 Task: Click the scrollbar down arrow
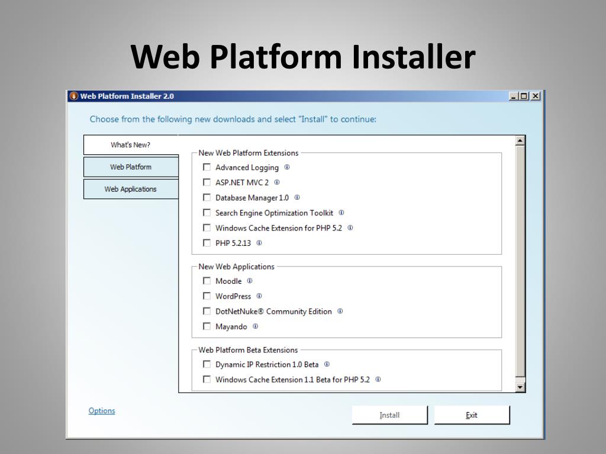pyautogui.click(x=520, y=387)
